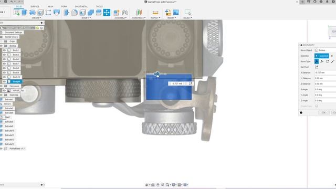Activate the root component radio button

coord(41,28)
